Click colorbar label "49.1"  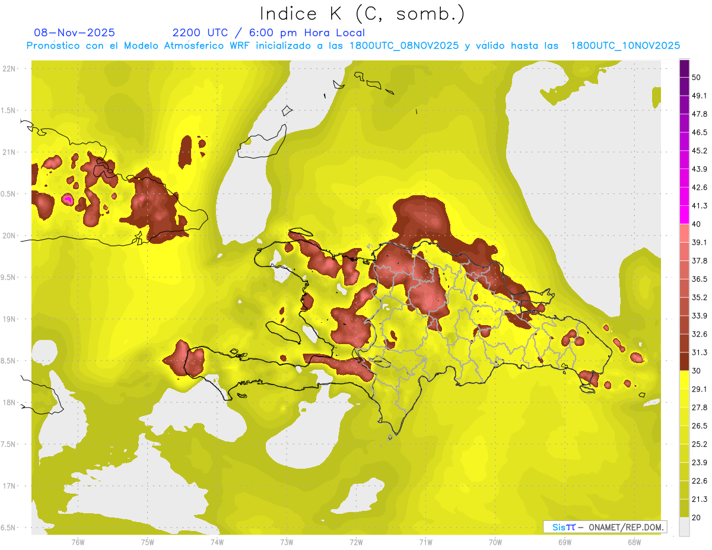pos(699,96)
